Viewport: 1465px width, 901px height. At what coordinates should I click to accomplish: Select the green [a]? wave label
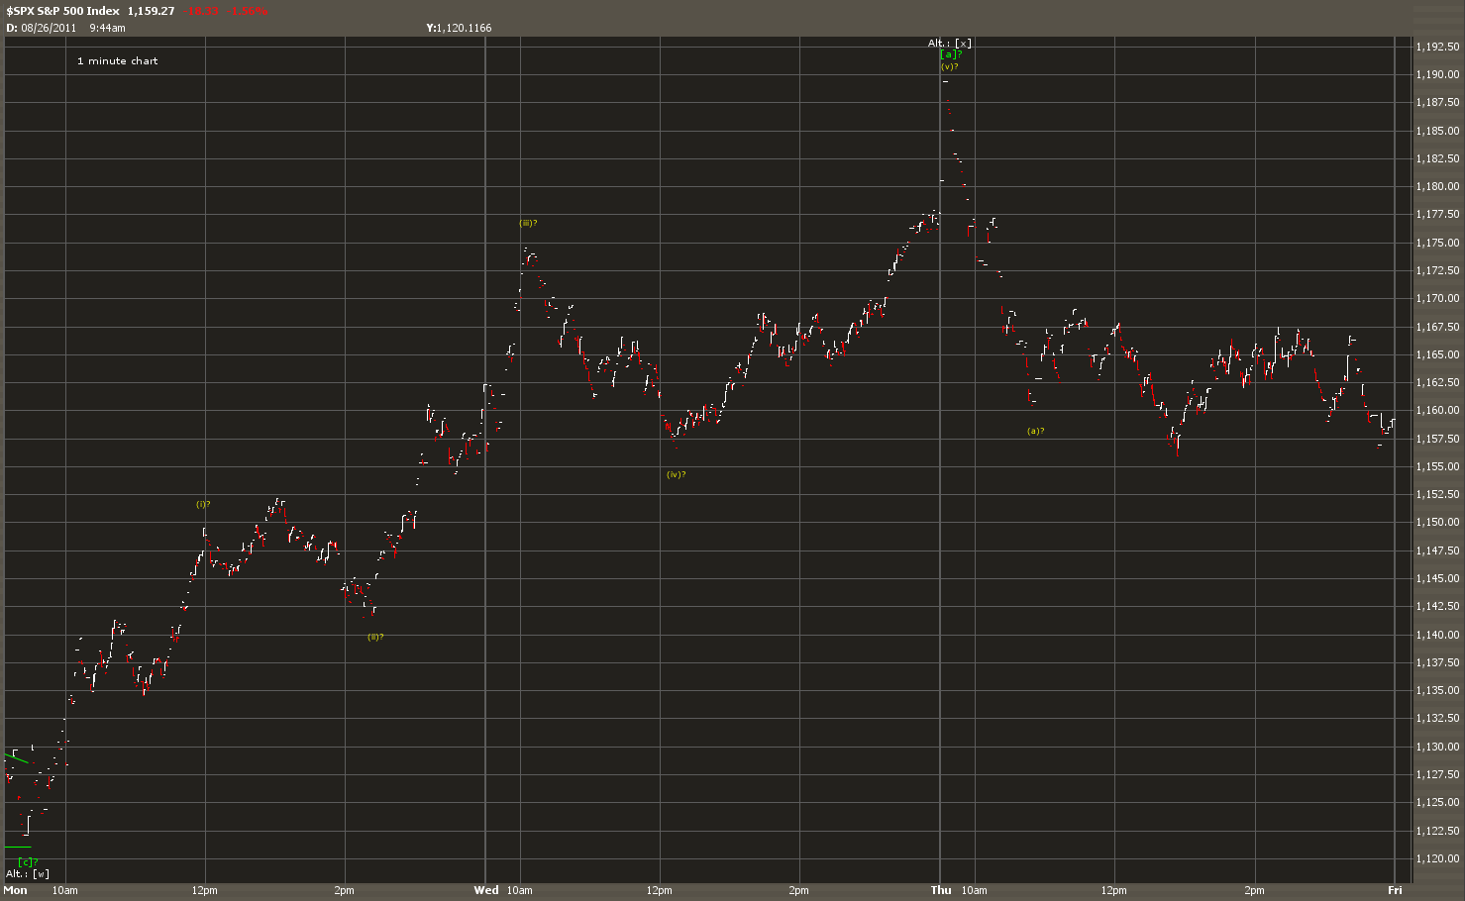(950, 54)
